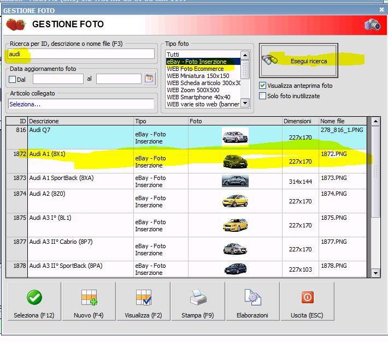This screenshot has height=342, width=388.
Task: Click the Audi A1 SportBack photo thumbnail
Action: coord(235,181)
